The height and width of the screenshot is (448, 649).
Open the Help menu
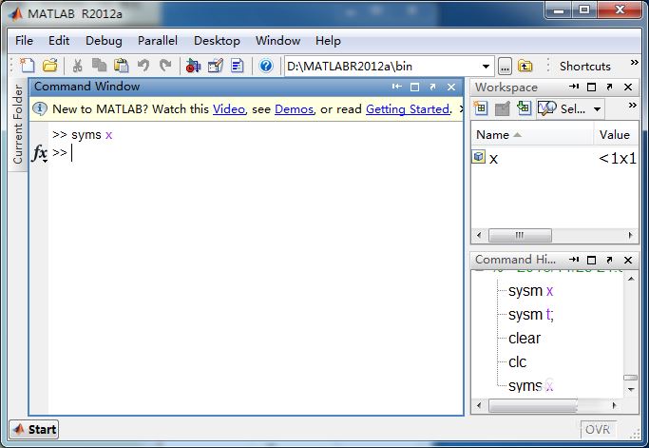click(328, 41)
